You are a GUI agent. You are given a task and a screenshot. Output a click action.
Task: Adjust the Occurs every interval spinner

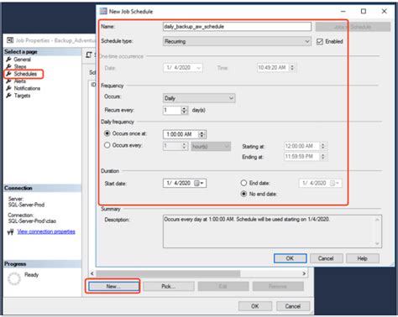[184, 146]
